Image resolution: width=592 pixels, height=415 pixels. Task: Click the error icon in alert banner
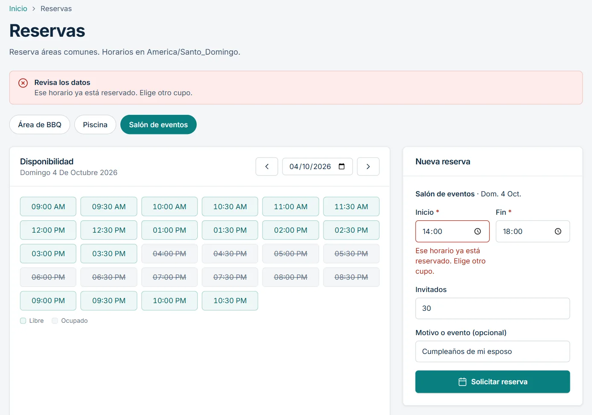(x=23, y=83)
